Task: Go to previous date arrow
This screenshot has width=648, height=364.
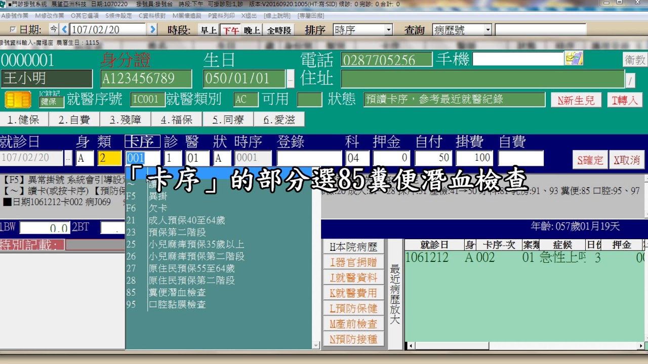Action: point(64,29)
